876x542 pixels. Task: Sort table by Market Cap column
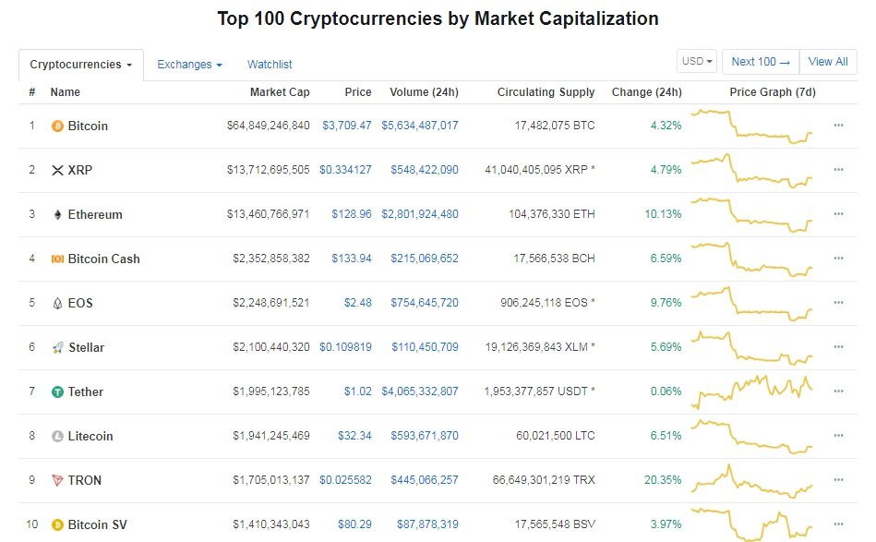(x=280, y=92)
